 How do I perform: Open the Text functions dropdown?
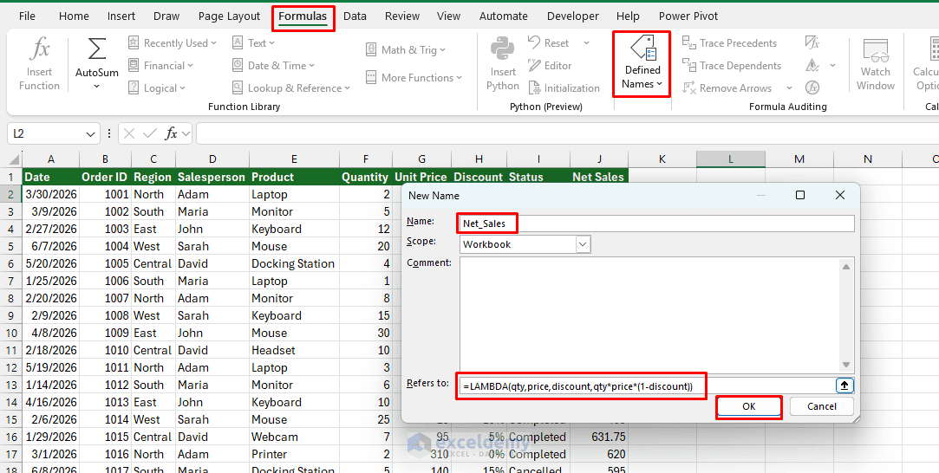[253, 43]
